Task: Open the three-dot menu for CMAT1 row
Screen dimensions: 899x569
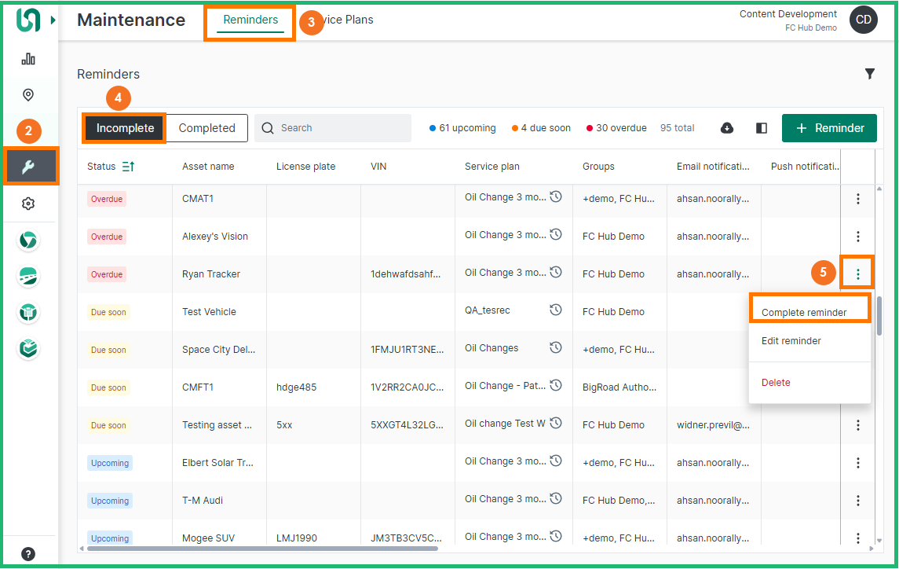Action: [858, 199]
